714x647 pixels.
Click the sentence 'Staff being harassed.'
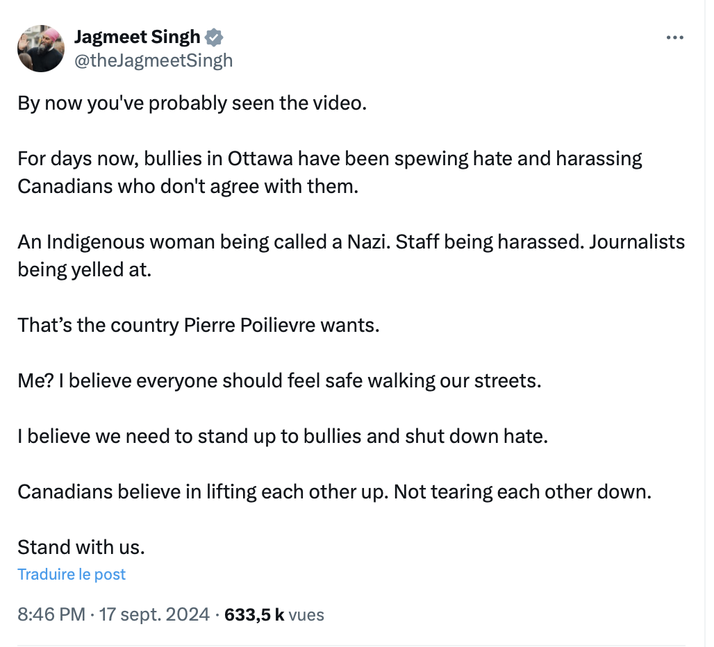490,242
